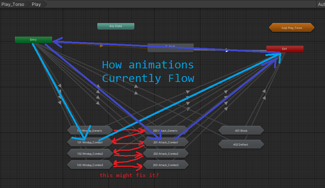This screenshot has height=188, width=325.
Task: Click the Play_Torso breadcrumb
Action: (x=13, y=4)
